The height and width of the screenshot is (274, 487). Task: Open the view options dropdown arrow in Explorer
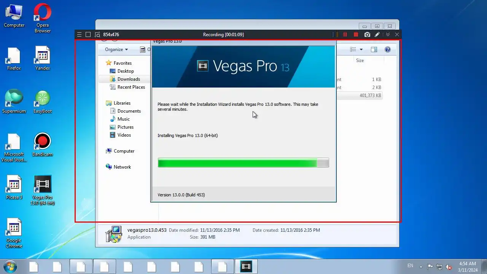[x=361, y=49]
